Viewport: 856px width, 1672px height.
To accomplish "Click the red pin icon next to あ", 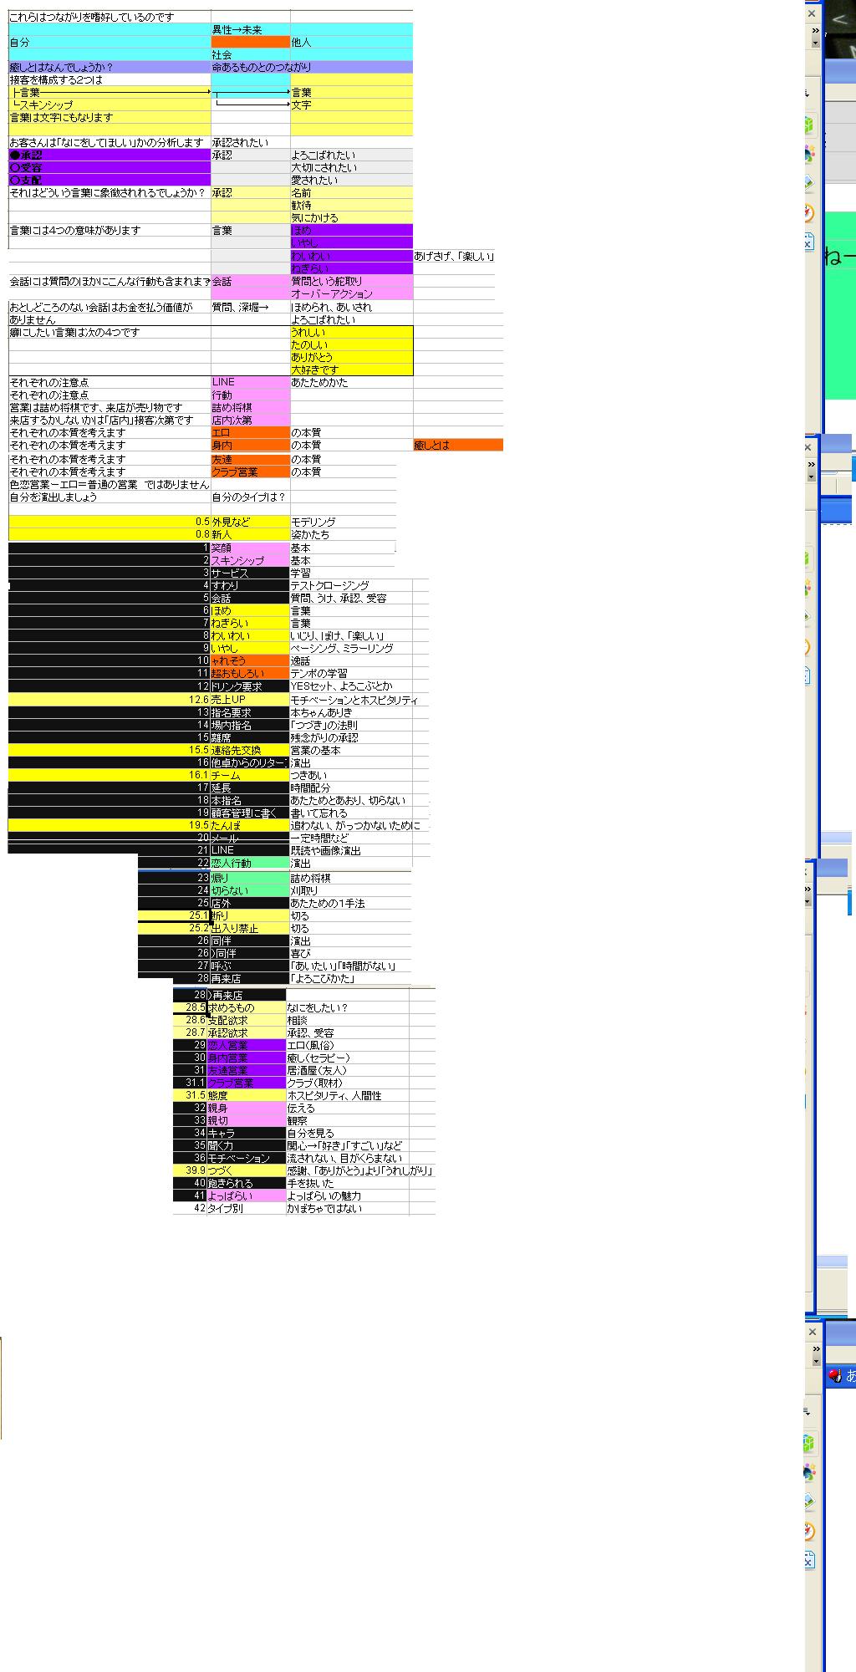I will click(834, 1375).
